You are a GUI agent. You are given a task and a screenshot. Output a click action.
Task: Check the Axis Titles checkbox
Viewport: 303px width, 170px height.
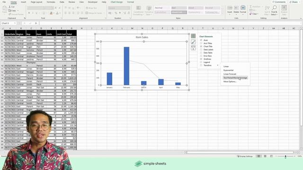point(201,43)
